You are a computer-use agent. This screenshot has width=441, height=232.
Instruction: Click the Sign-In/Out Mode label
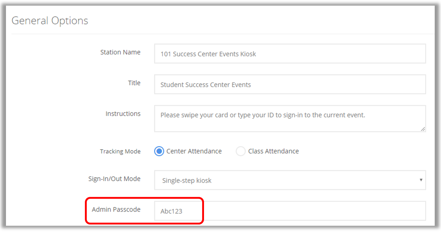(114, 179)
